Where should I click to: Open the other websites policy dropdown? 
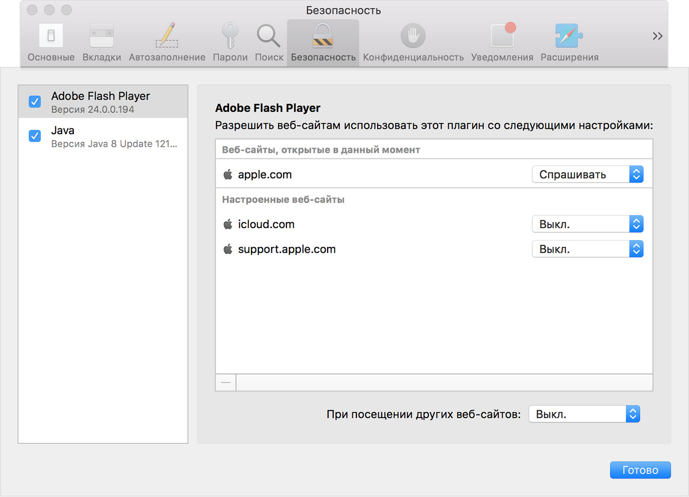tap(584, 414)
